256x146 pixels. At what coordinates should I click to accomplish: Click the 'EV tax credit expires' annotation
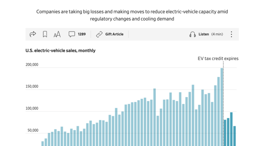[x=218, y=58]
